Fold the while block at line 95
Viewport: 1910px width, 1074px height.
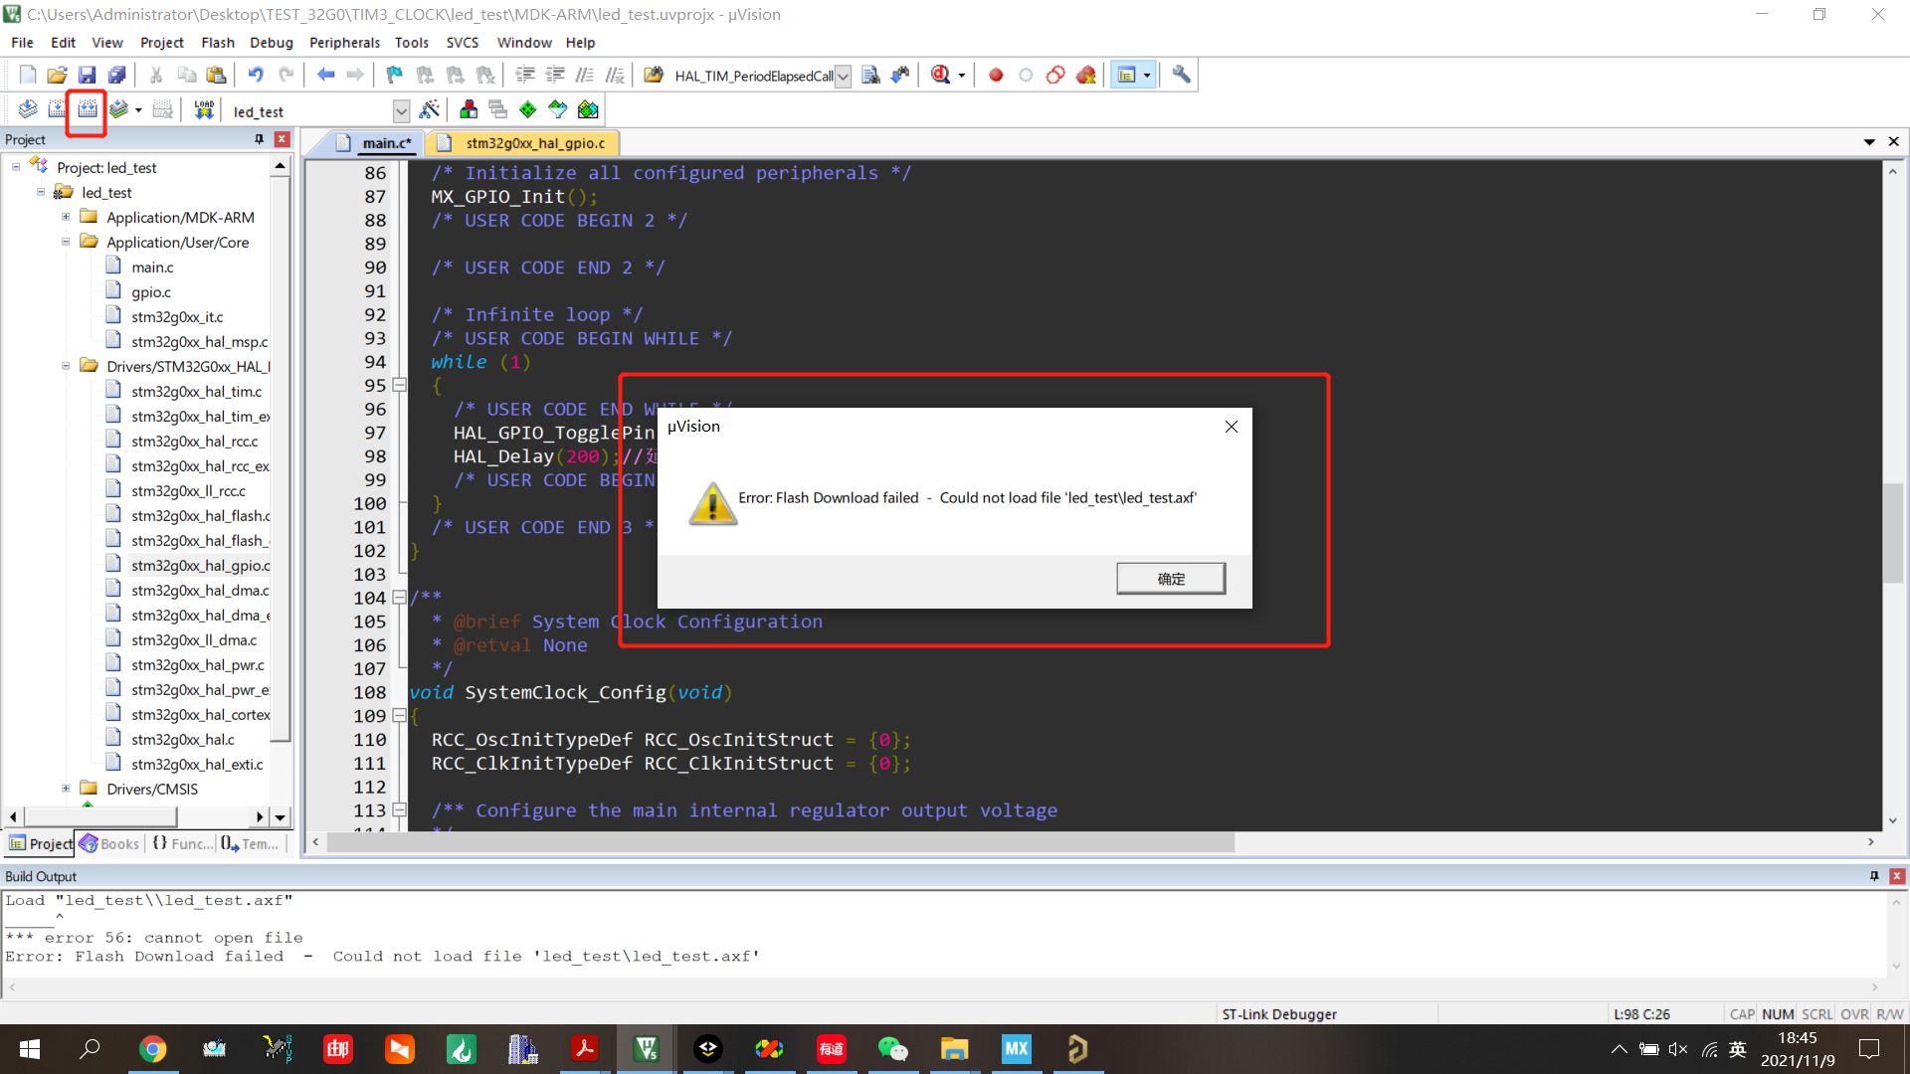click(399, 385)
